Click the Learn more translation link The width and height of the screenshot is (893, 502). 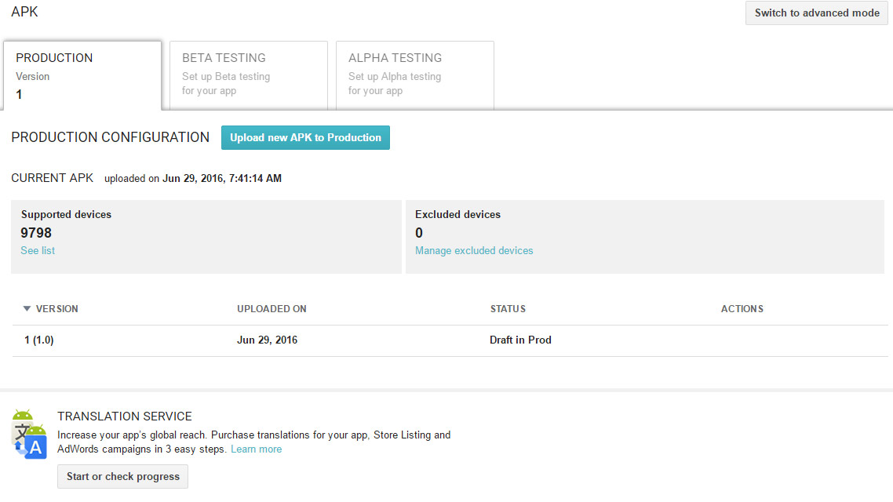[256, 449]
